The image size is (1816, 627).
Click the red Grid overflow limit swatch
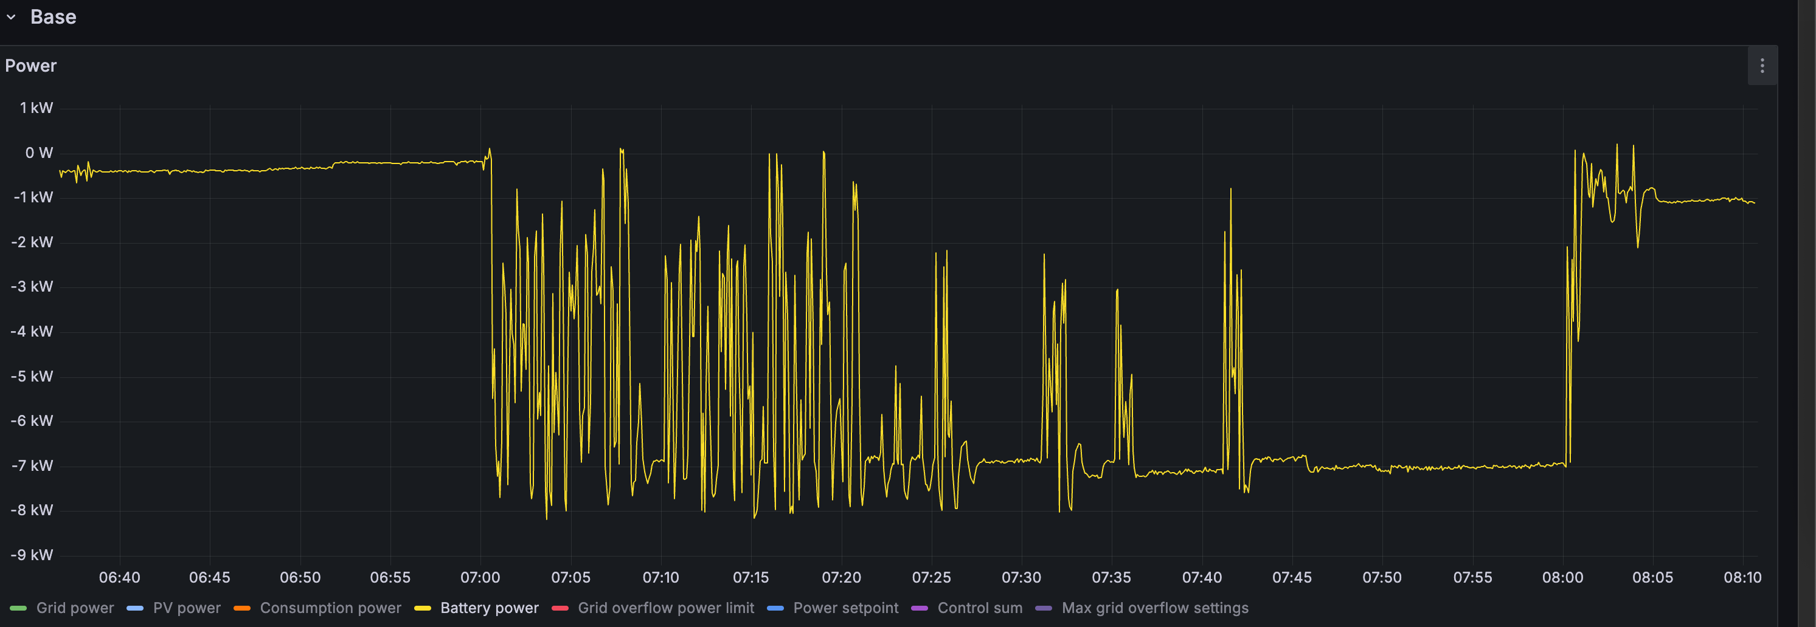pyautogui.click(x=560, y=608)
